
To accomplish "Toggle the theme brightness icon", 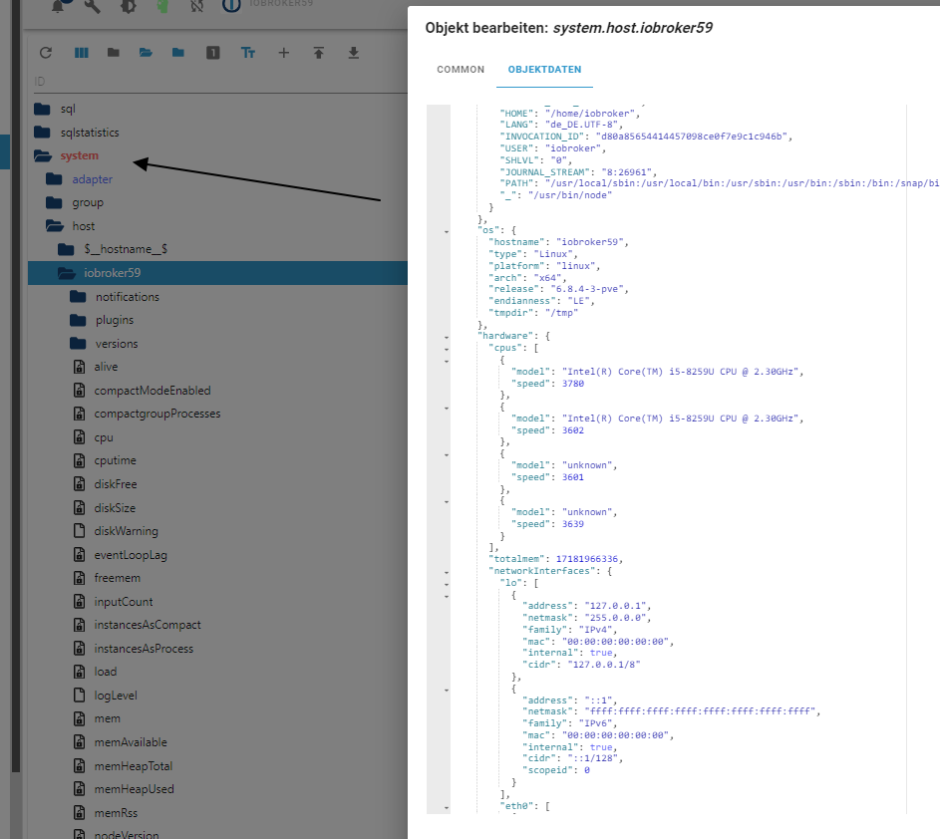I will 128,7.
